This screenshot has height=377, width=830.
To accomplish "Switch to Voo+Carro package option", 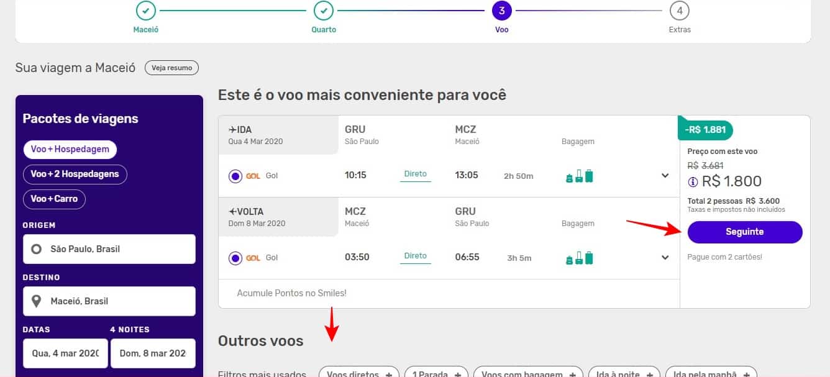I will click(54, 199).
